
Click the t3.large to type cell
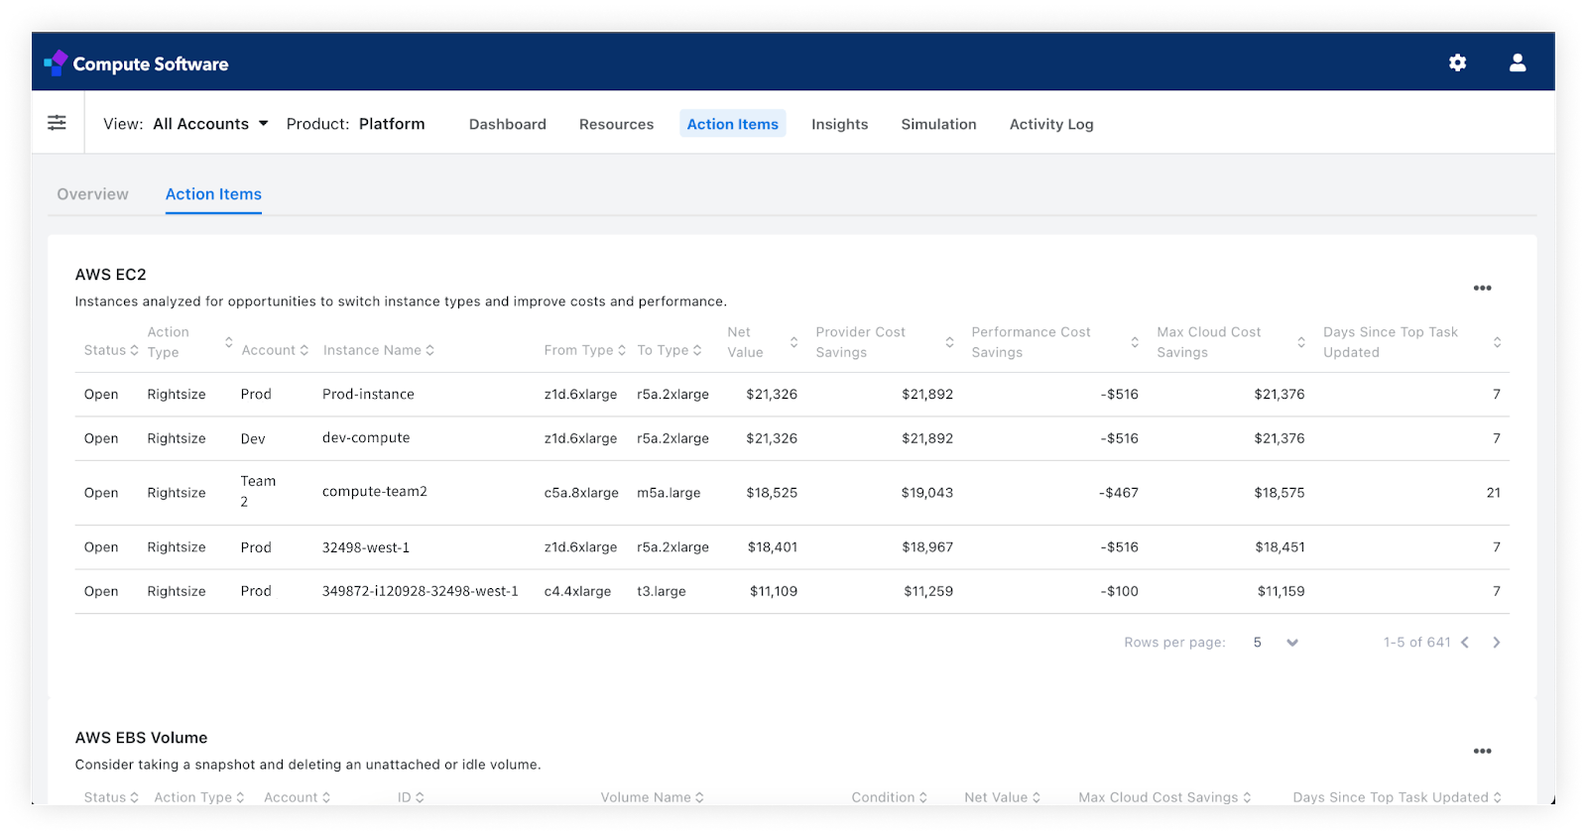coord(662,591)
